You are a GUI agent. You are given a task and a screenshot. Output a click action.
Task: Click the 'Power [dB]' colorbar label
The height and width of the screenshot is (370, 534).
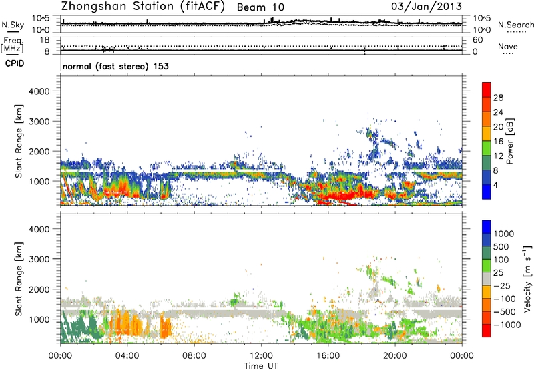(x=510, y=141)
